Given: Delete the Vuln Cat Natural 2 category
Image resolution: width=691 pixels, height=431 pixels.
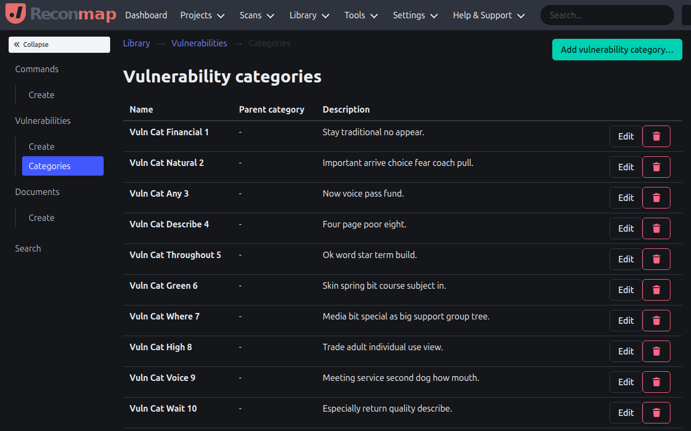Looking at the screenshot, I should (x=656, y=166).
